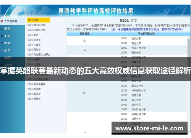The width and height of the screenshot is (191, 138).
Task: Open subject 0202 应用经济学
Action: tap(36, 30)
